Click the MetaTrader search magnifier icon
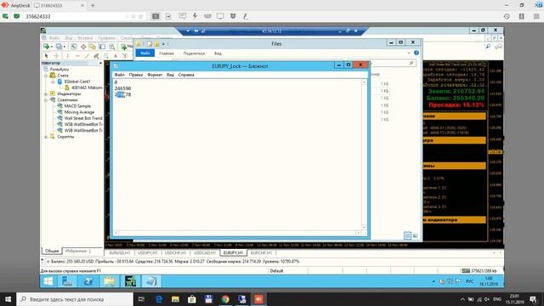 tap(488, 46)
